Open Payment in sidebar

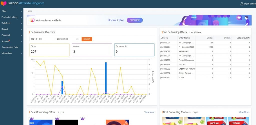pyautogui.click(x=6, y=35)
